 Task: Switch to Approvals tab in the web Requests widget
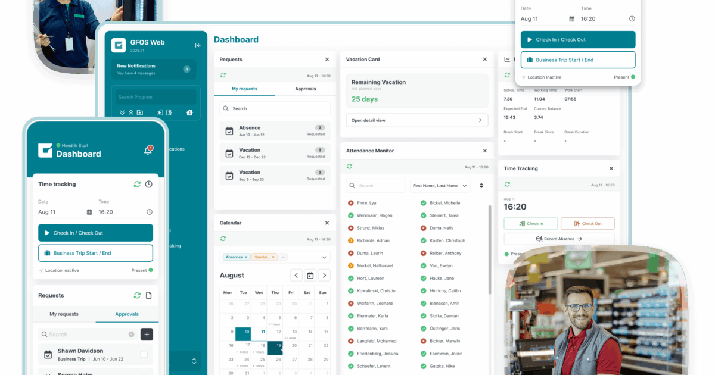(x=306, y=89)
